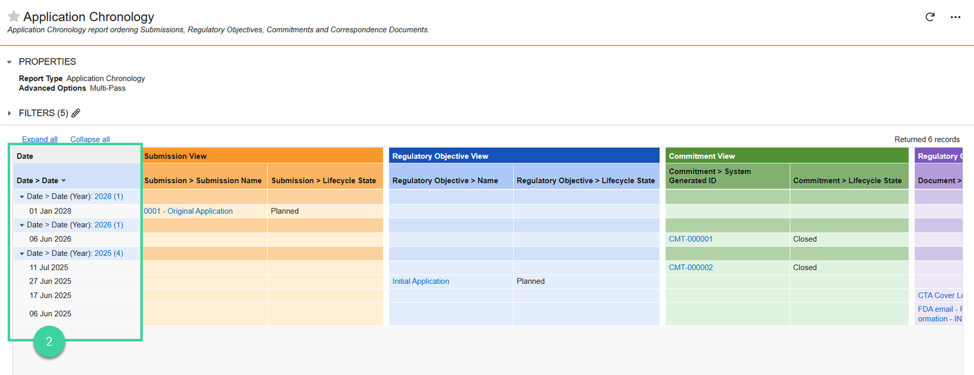Expand the FILTERS (5) section

(x=9, y=113)
